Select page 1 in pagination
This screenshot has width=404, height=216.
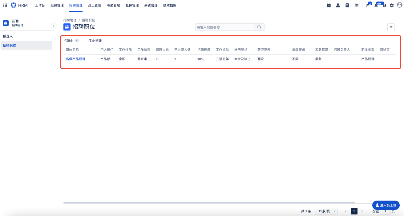(x=354, y=211)
